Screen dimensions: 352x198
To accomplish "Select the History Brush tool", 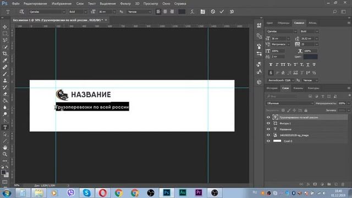I will 5,87.
